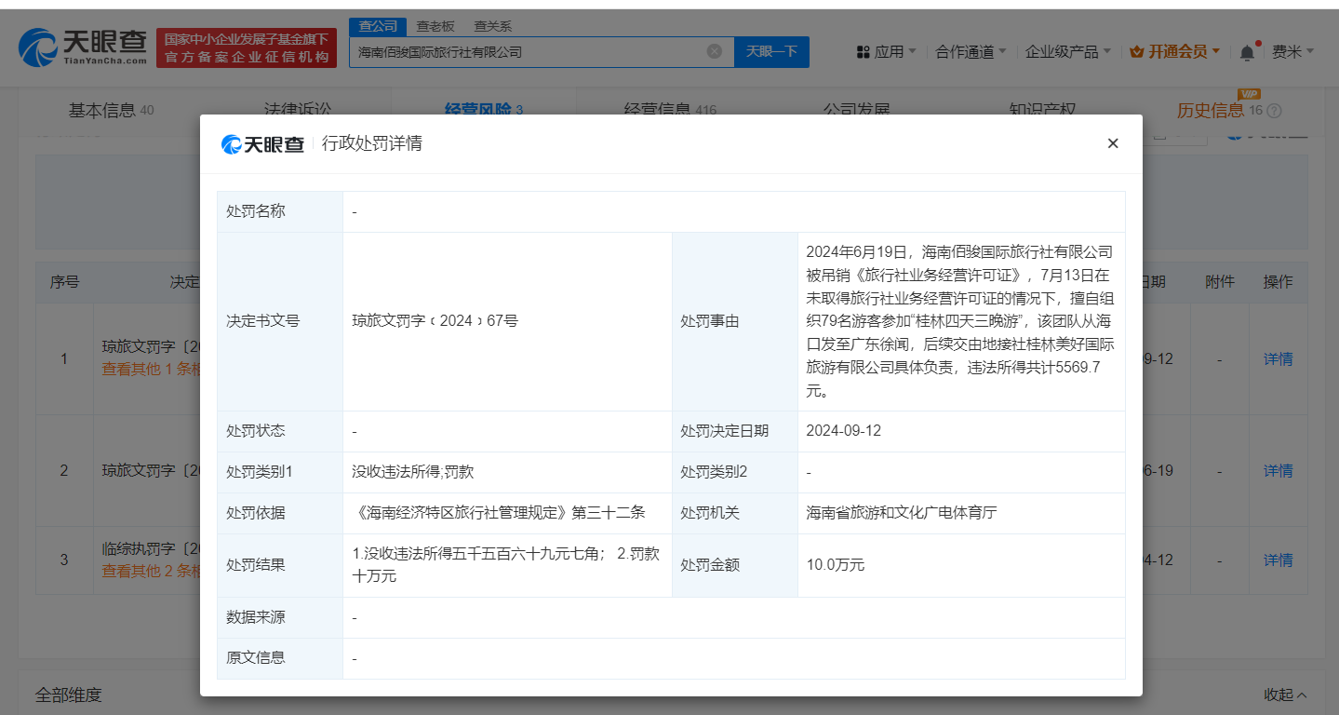This screenshot has width=1339, height=715.
Task: Open 详情 link for row 1
Action: point(1278,358)
